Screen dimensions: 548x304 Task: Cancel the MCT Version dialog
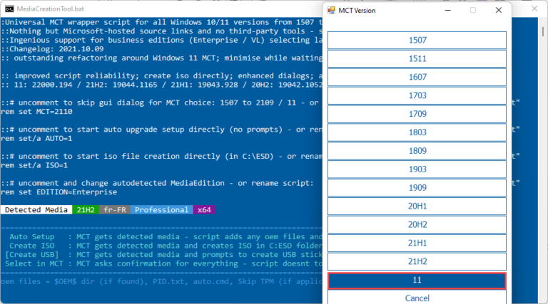417,298
